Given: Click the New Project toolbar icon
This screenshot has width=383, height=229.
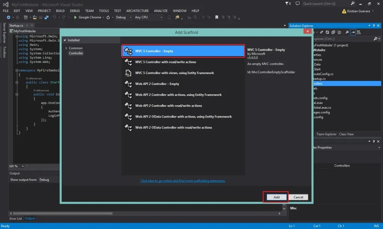Looking at the screenshot, I should [x=25, y=17].
